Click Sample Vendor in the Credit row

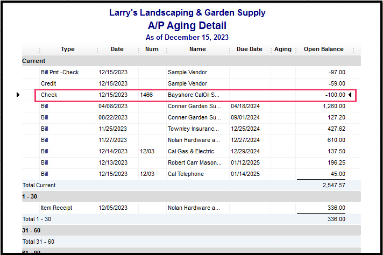pyautogui.click(x=187, y=83)
